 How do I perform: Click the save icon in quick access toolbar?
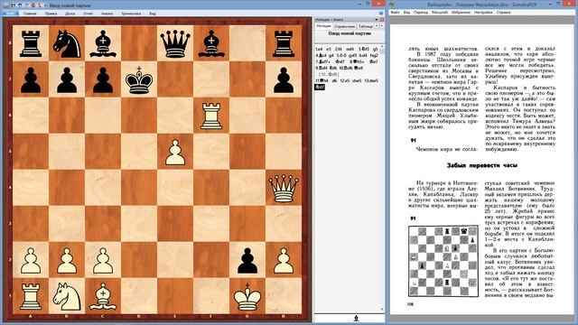click(x=13, y=5)
